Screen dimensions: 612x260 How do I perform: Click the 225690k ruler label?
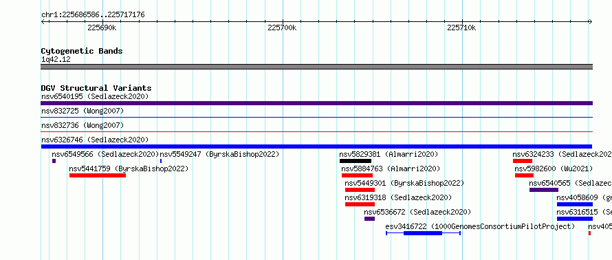pos(102,28)
